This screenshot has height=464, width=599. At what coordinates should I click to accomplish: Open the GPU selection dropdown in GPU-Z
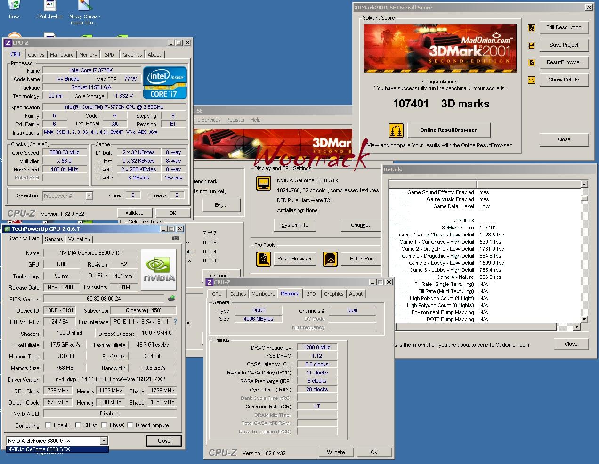pos(104,440)
